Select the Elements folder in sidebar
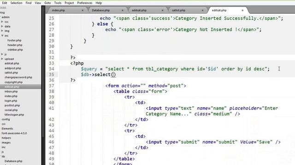295x165 pixels. tap(7, 128)
